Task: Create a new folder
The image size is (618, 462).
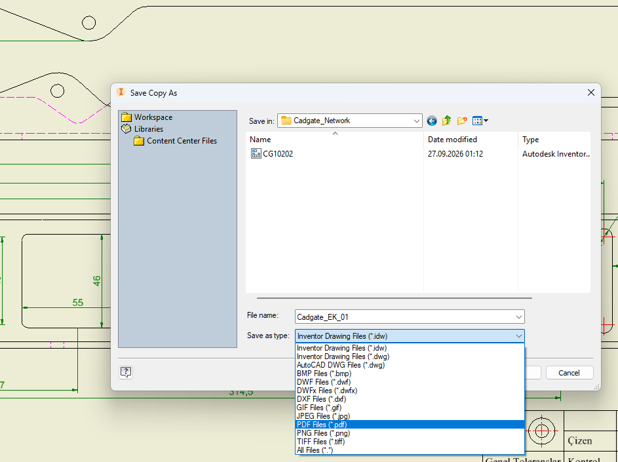Action: pyautogui.click(x=462, y=121)
